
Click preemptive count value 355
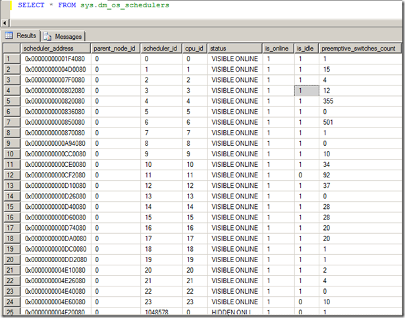[360, 101]
